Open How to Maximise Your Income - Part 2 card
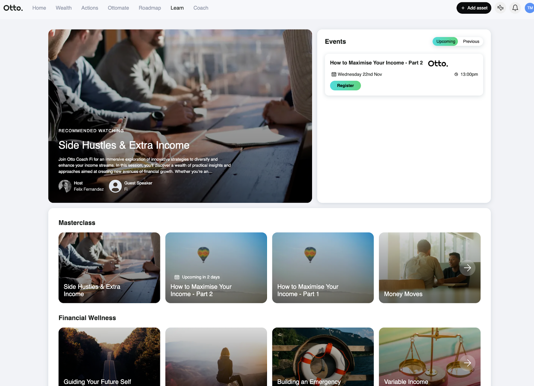 click(x=216, y=268)
